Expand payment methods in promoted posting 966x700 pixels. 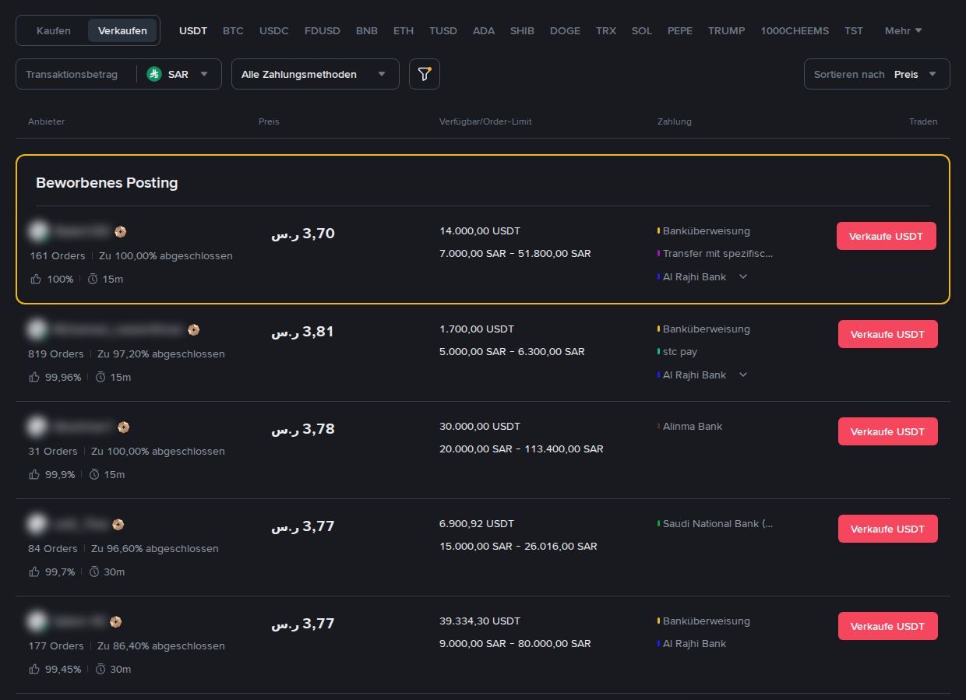pyautogui.click(x=743, y=276)
